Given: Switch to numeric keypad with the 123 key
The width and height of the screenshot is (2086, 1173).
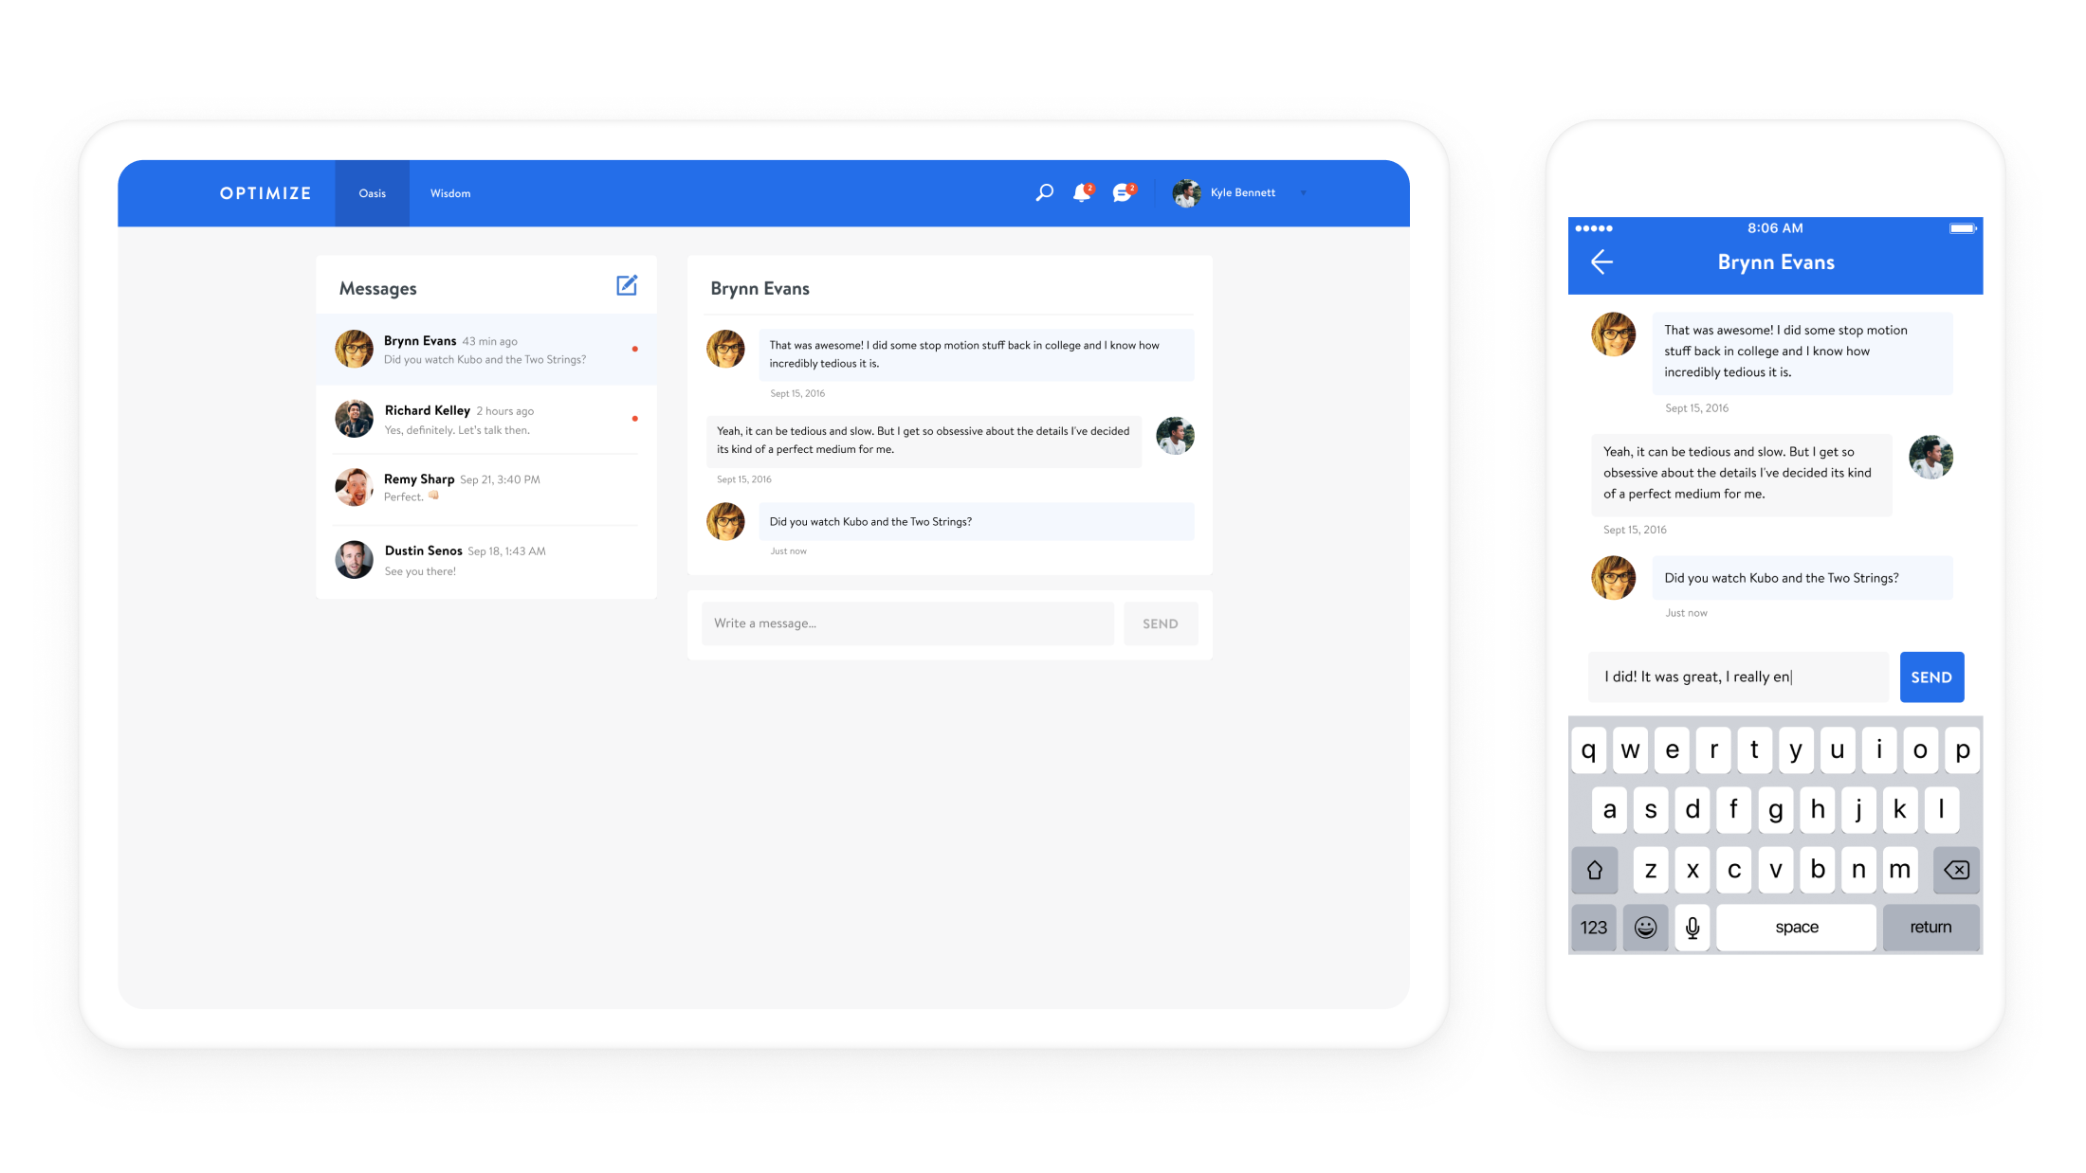Looking at the screenshot, I should (x=1594, y=928).
